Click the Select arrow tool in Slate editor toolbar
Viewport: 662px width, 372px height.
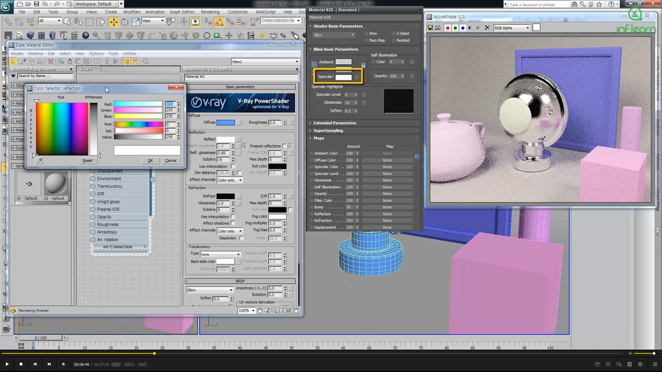pyautogui.click(x=13, y=61)
